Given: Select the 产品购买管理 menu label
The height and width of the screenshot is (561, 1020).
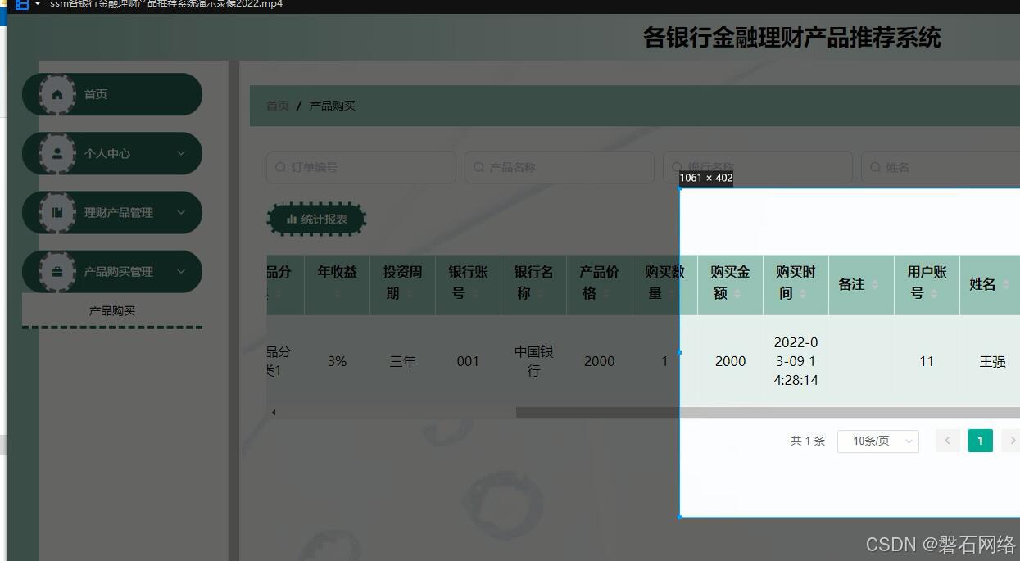Looking at the screenshot, I should pos(118,271).
